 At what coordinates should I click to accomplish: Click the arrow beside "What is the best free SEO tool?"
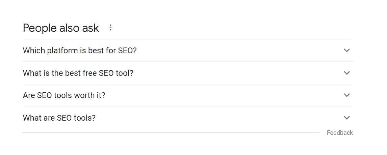click(x=346, y=73)
